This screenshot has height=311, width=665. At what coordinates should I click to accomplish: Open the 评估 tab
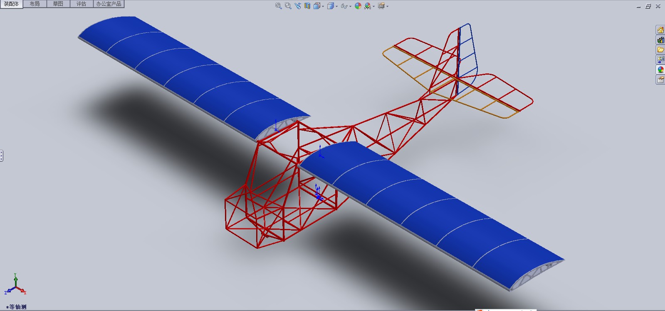pyautogui.click(x=81, y=4)
